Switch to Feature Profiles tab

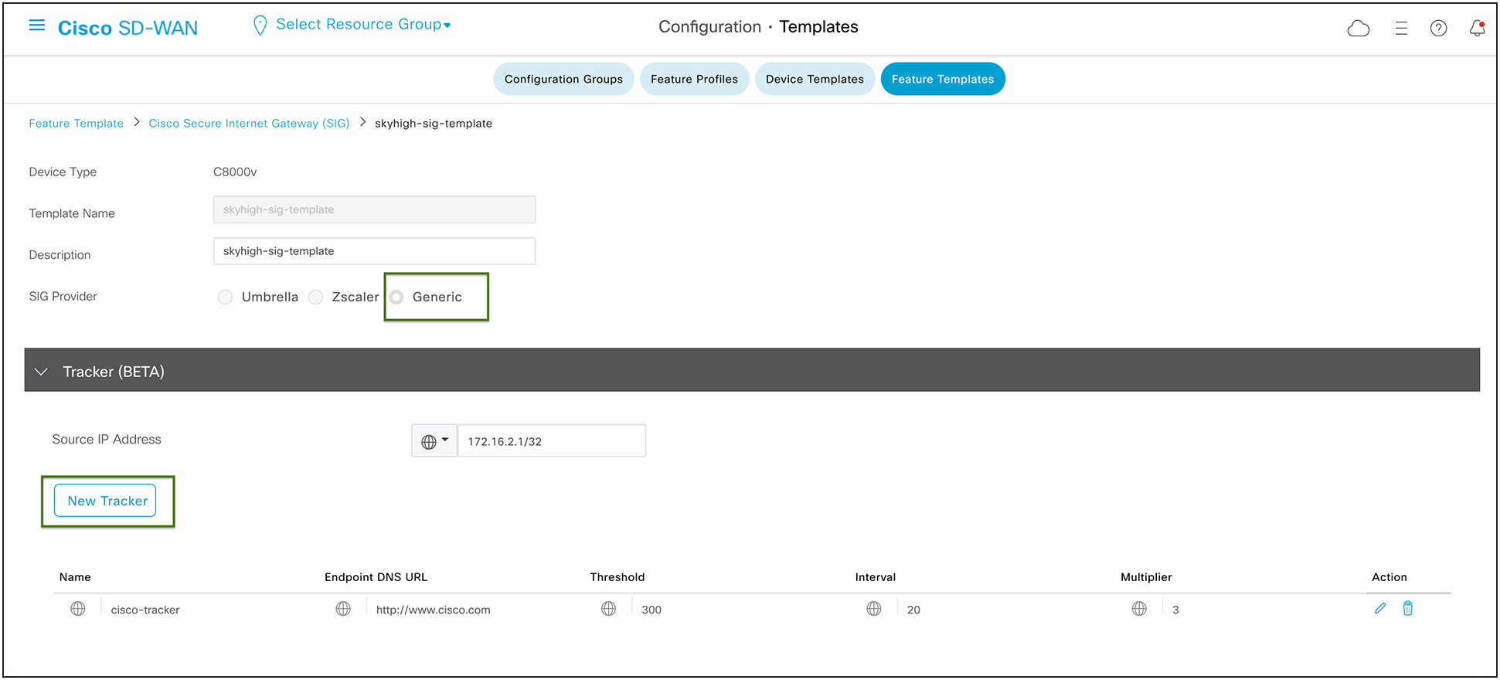click(694, 79)
